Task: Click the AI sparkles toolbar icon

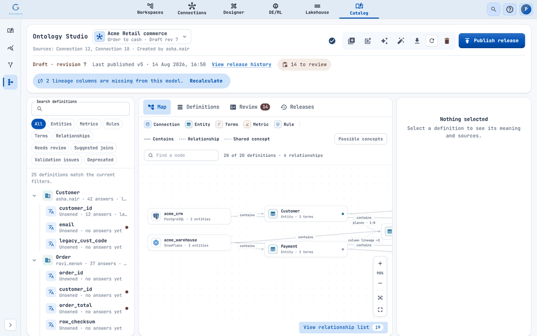Action: click(x=384, y=41)
